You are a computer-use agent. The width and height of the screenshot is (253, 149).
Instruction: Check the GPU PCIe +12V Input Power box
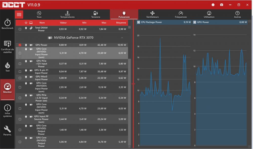click(20, 64)
